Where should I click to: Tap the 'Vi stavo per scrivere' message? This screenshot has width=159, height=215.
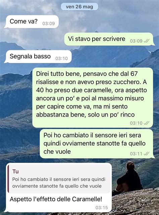[x=109, y=39]
